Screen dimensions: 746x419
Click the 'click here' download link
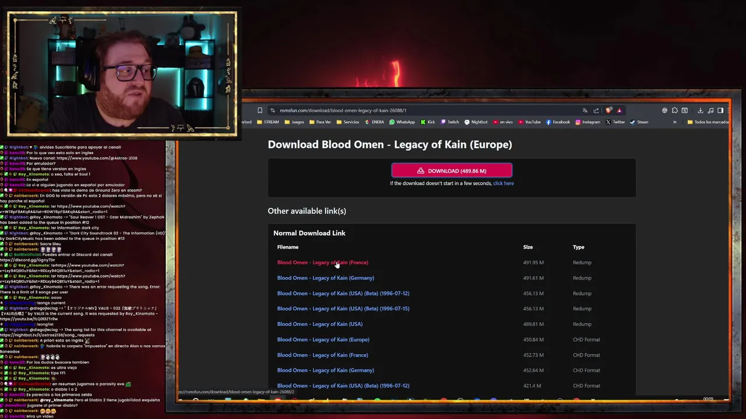(504, 183)
